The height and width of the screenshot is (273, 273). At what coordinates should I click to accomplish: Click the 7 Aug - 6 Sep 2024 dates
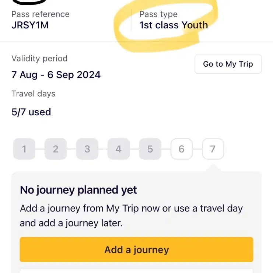[56, 75]
